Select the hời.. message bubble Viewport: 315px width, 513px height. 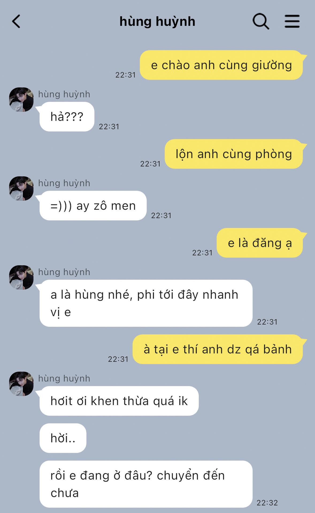[x=63, y=438]
